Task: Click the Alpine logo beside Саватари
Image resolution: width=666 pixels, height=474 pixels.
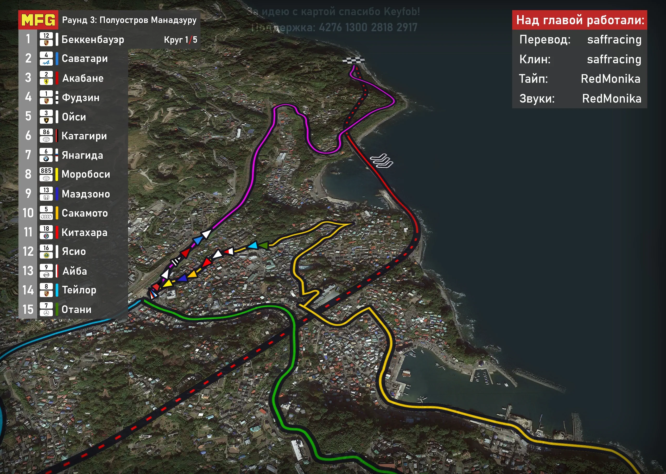Action: click(x=46, y=62)
